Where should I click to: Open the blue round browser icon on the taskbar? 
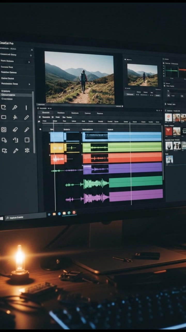[x=59, y=214]
